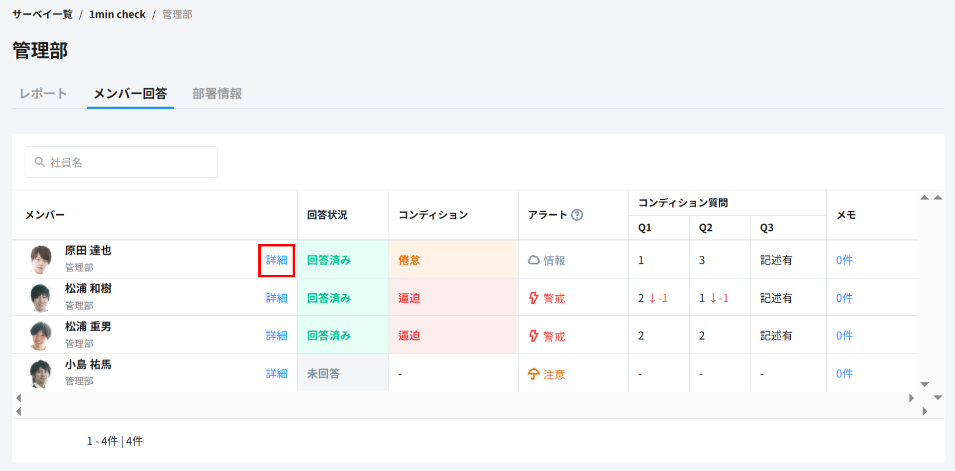The width and height of the screenshot is (955, 471).
Task: Click 松浦 和樹's lightning 警戒 alert icon
Action: [x=533, y=298]
